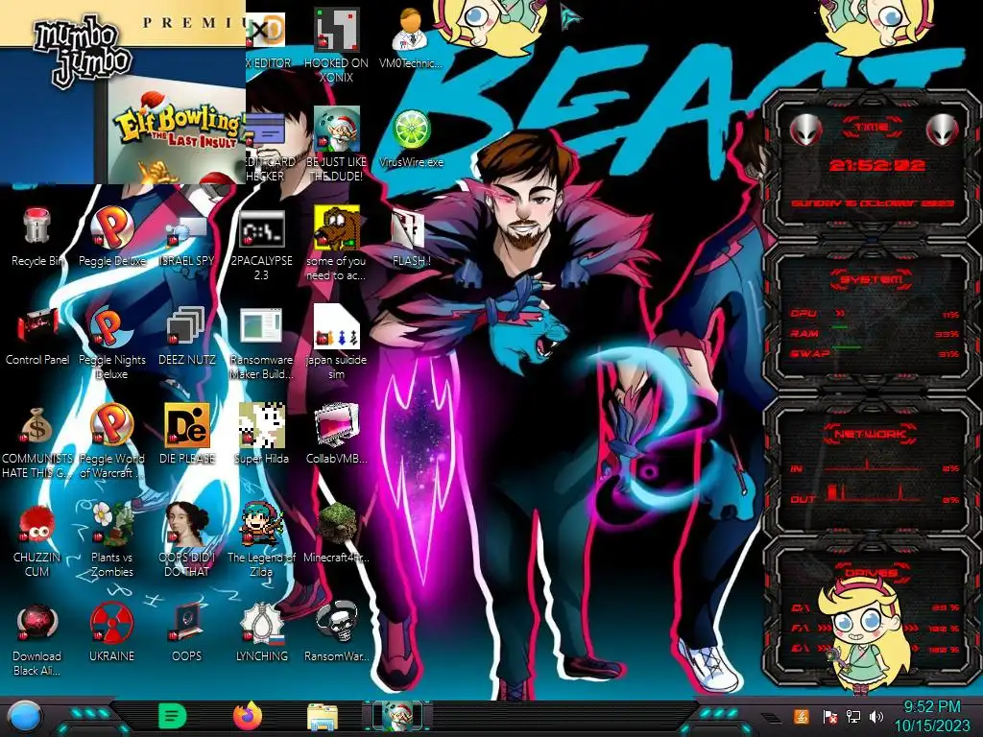Open the green notes app on taskbar
Image resolution: width=983 pixels, height=737 pixels.
[x=173, y=716]
